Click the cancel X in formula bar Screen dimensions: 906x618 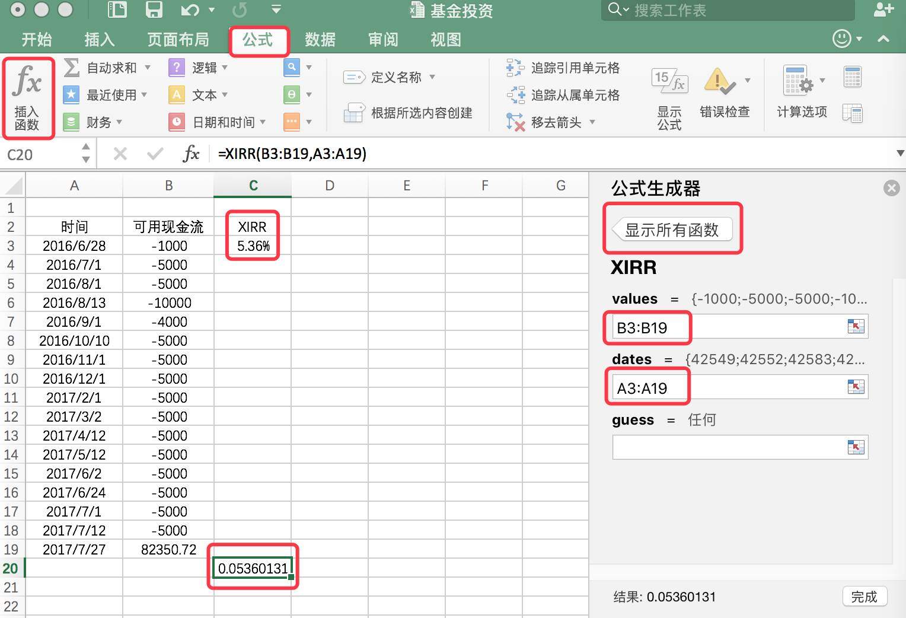point(120,154)
